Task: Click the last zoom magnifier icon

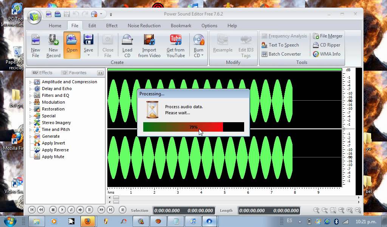Action: click(358, 210)
